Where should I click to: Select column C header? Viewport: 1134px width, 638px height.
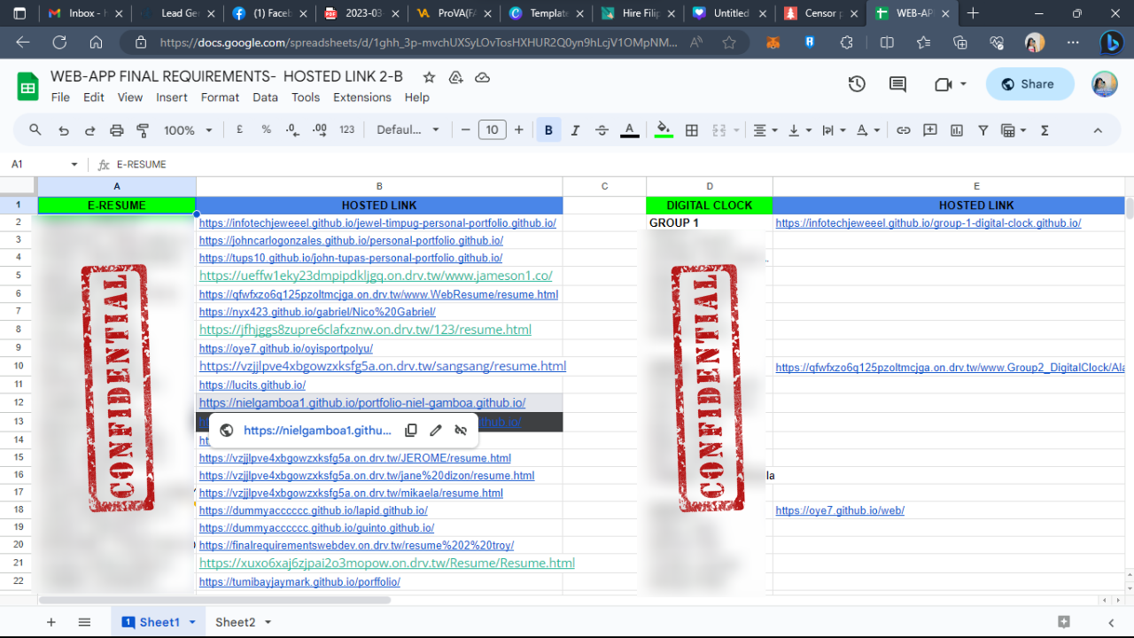point(604,186)
